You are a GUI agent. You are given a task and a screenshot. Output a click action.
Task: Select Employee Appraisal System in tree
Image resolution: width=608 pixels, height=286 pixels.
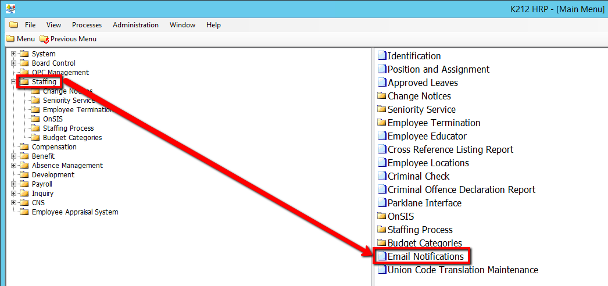(x=74, y=212)
